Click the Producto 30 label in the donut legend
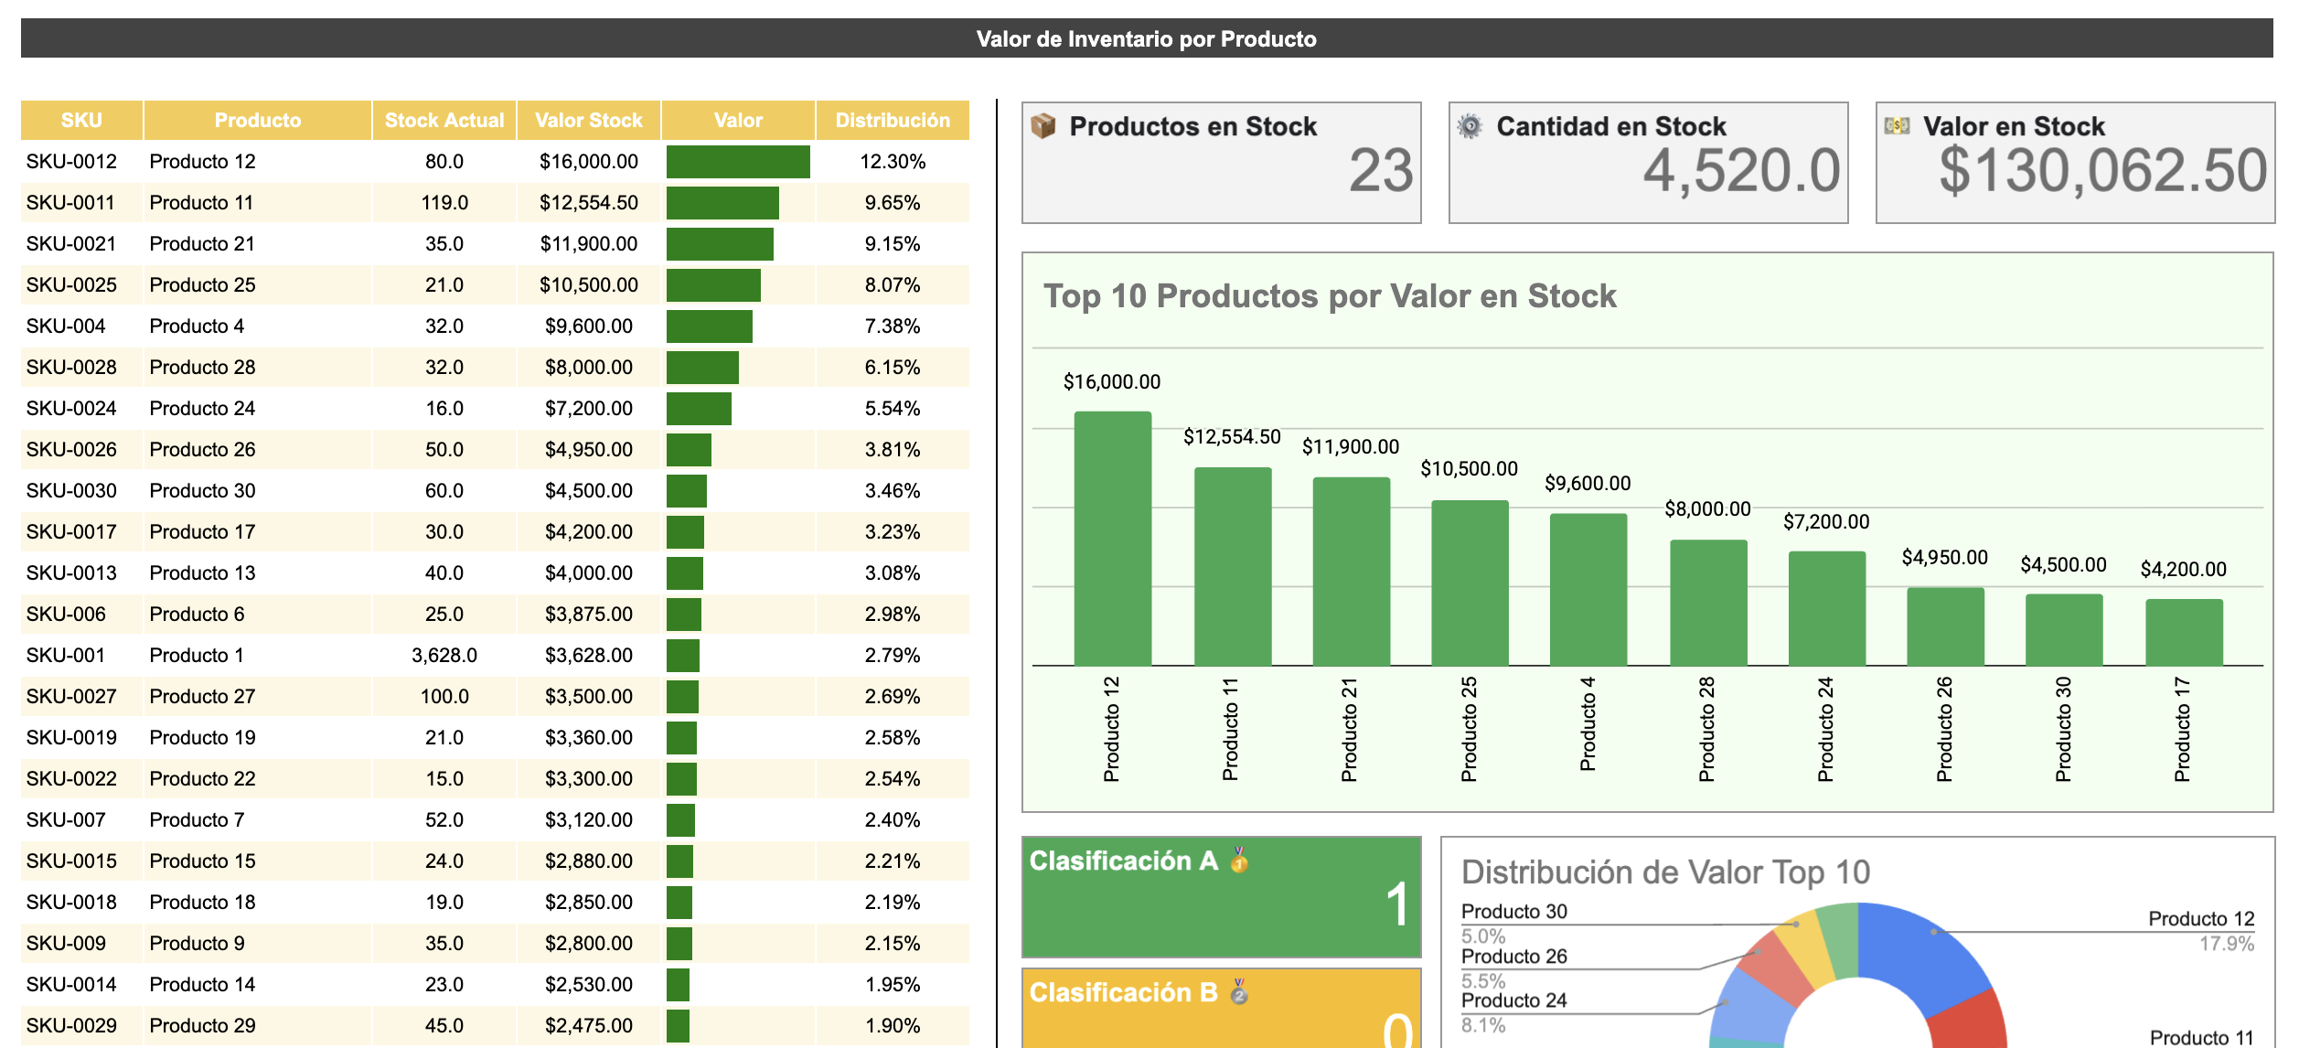 1513,911
